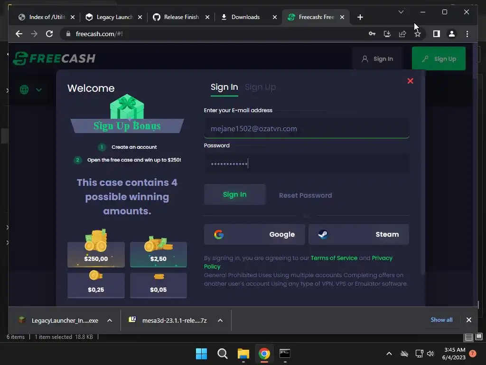Click Show all downloads
The width and height of the screenshot is (486, 365).
441,320
